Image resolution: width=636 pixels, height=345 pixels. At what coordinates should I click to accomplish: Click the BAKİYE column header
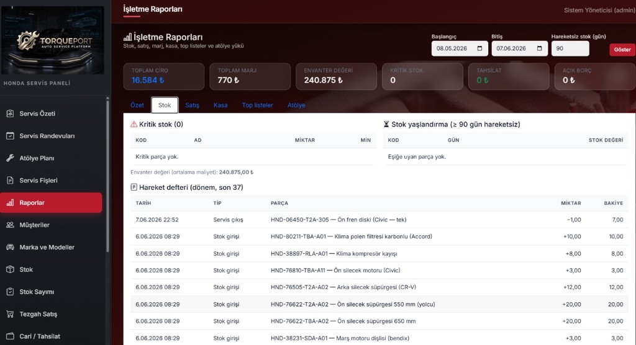click(x=613, y=203)
